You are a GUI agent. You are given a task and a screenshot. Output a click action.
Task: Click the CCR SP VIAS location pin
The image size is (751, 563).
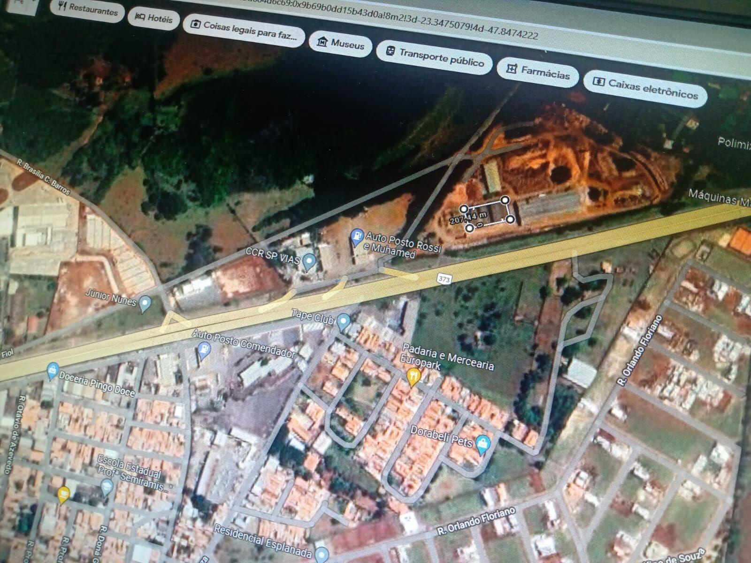308,261
